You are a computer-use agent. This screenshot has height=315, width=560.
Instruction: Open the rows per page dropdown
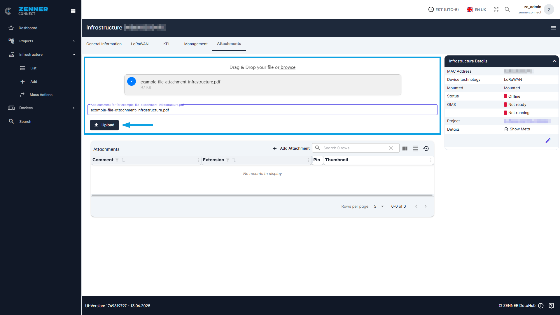coord(379,206)
